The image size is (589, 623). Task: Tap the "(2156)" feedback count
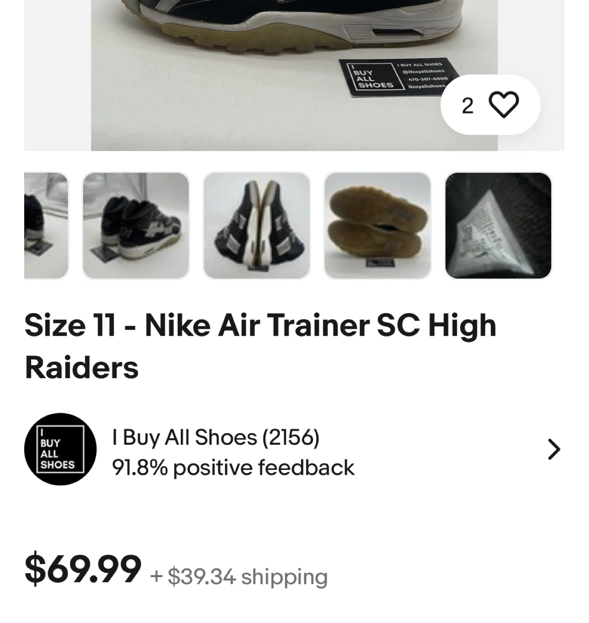291,437
